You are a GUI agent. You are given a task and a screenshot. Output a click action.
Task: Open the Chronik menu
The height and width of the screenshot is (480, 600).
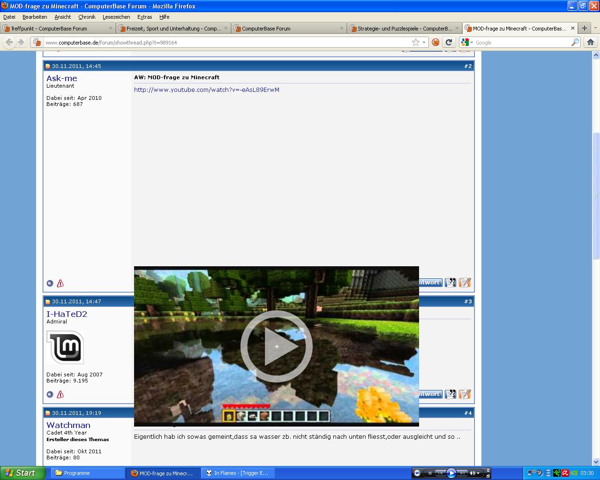(87, 17)
